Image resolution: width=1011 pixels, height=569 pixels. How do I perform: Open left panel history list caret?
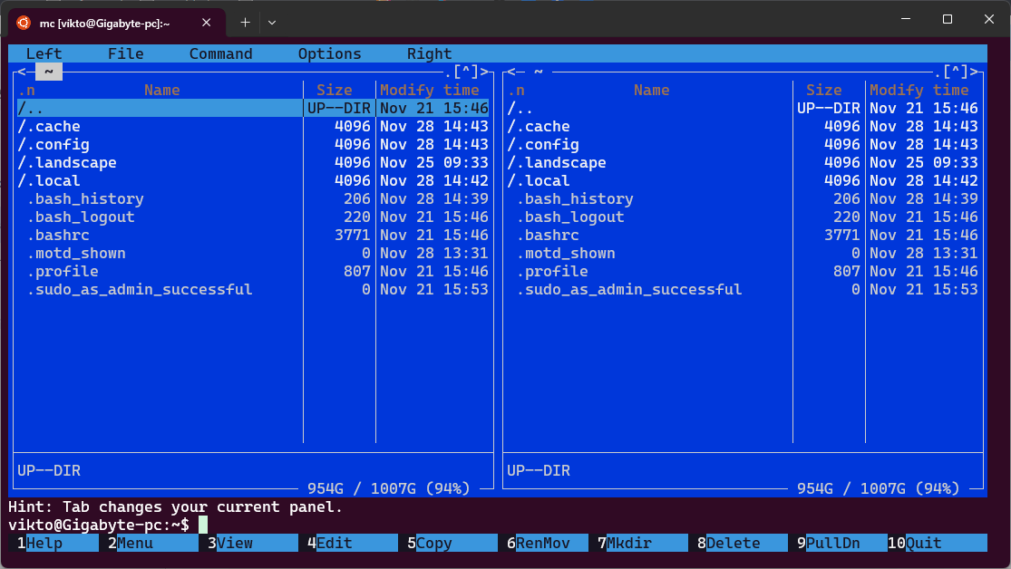point(466,72)
